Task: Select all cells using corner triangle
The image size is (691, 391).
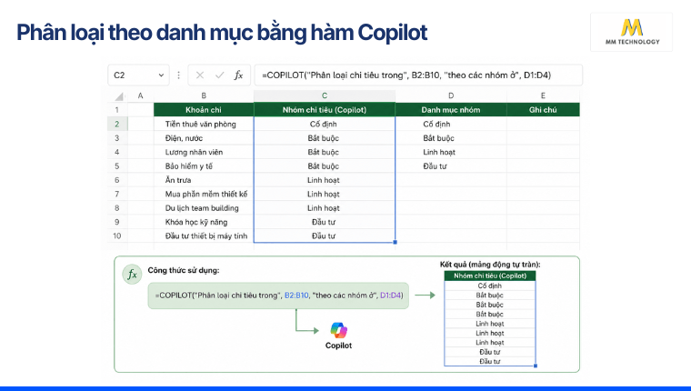Action: [119, 96]
